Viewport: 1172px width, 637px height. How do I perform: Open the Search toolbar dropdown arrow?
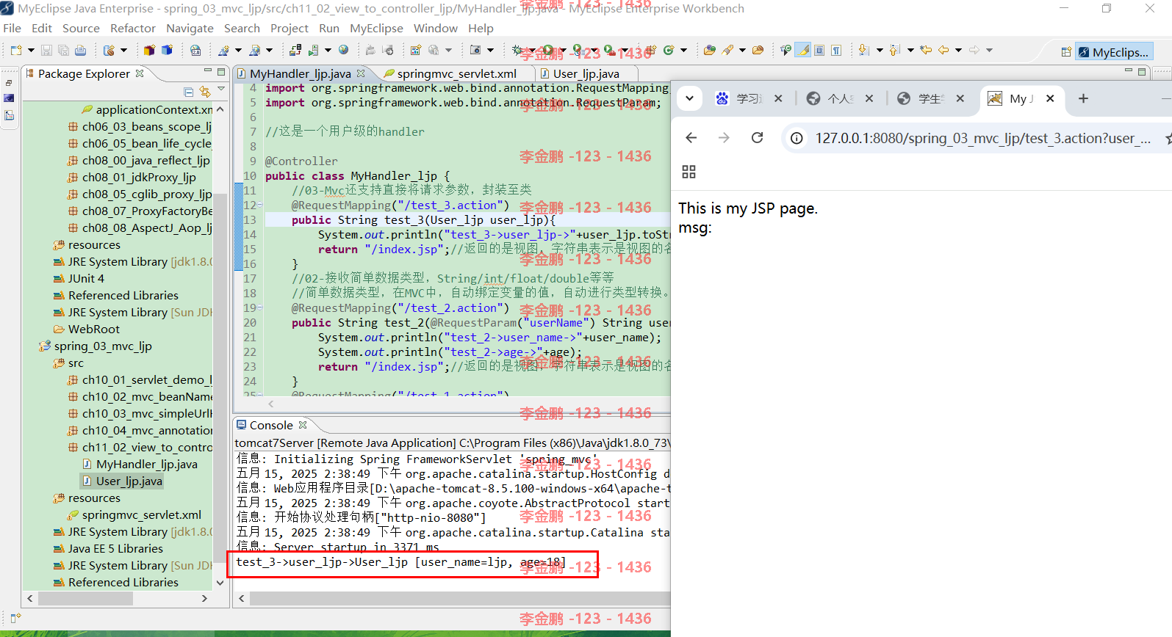[x=742, y=51]
